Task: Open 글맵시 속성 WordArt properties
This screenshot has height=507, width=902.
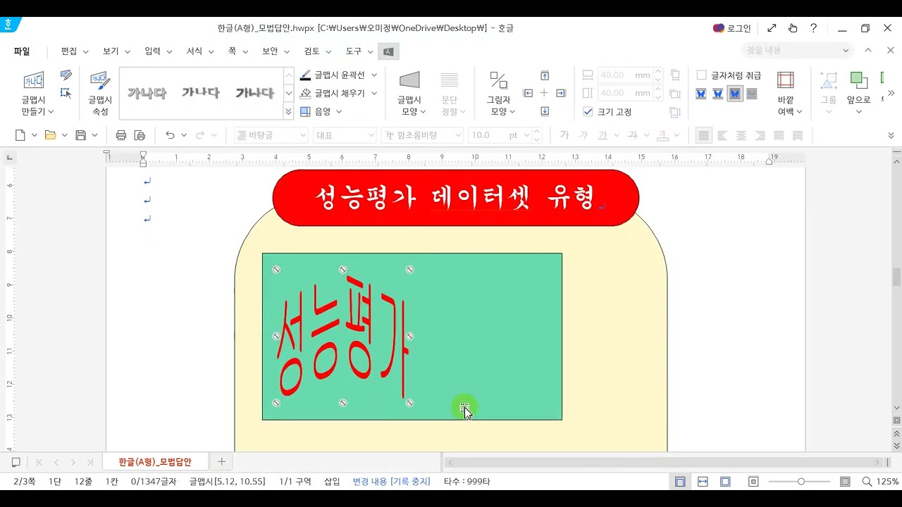Action: [100, 94]
